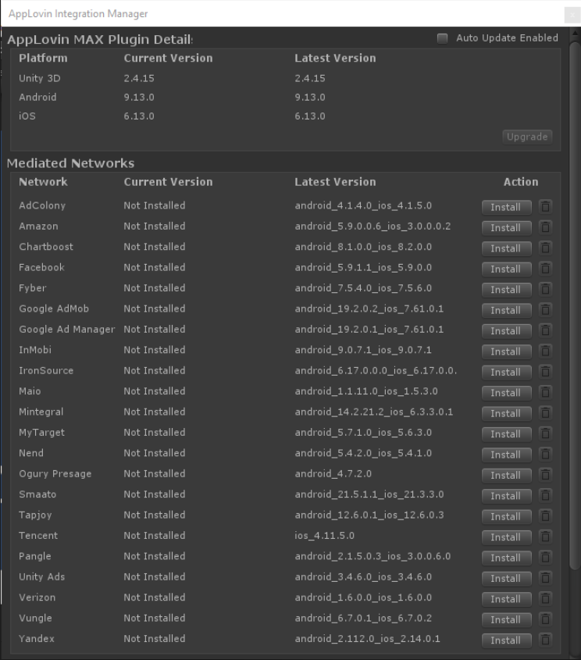Viewport: 581px width, 660px height.
Task: Click Install for Chartboost
Action: click(506, 248)
